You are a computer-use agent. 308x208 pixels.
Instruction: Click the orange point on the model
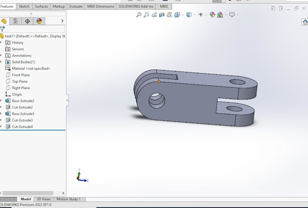[159, 81]
